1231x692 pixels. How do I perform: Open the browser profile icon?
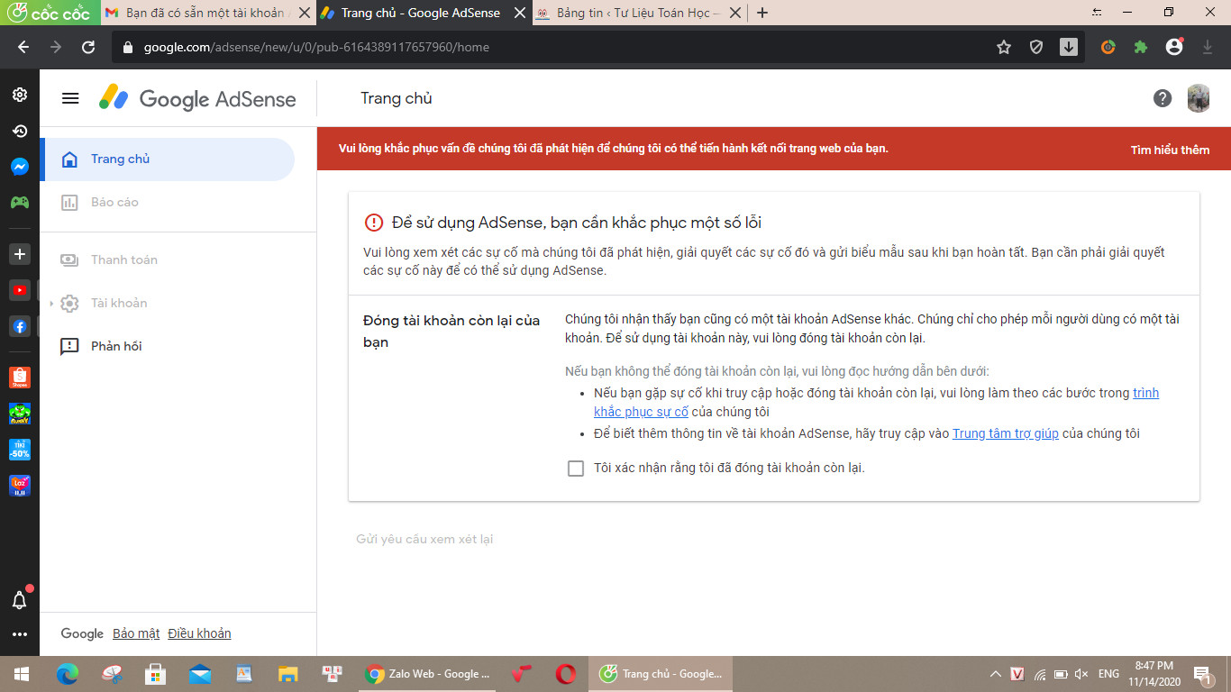(x=1174, y=47)
